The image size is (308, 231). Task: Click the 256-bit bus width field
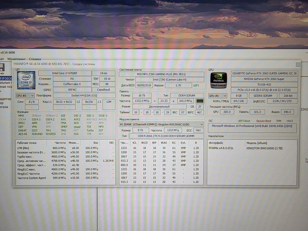click(x=288, y=96)
